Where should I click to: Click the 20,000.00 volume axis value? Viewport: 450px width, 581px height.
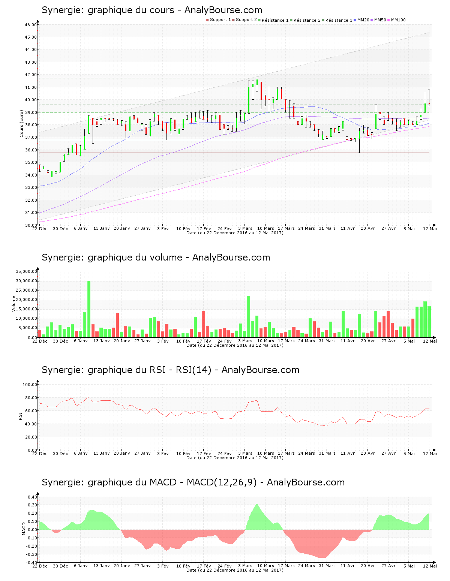[26, 300]
